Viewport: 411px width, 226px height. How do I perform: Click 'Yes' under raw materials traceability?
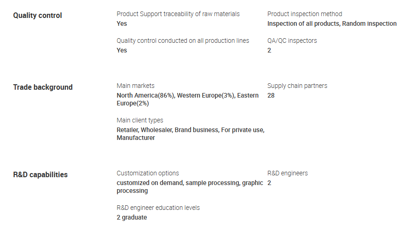[122, 23]
